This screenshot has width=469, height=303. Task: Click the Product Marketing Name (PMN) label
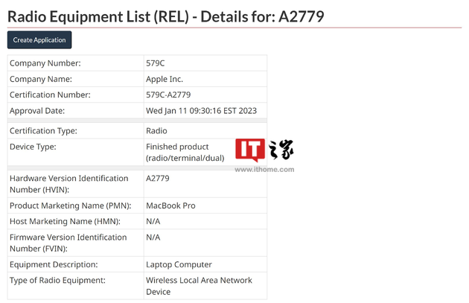pyautogui.click(x=71, y=205)
